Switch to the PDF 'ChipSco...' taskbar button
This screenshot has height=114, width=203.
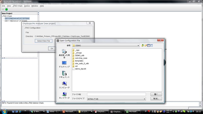pos(100,111)
